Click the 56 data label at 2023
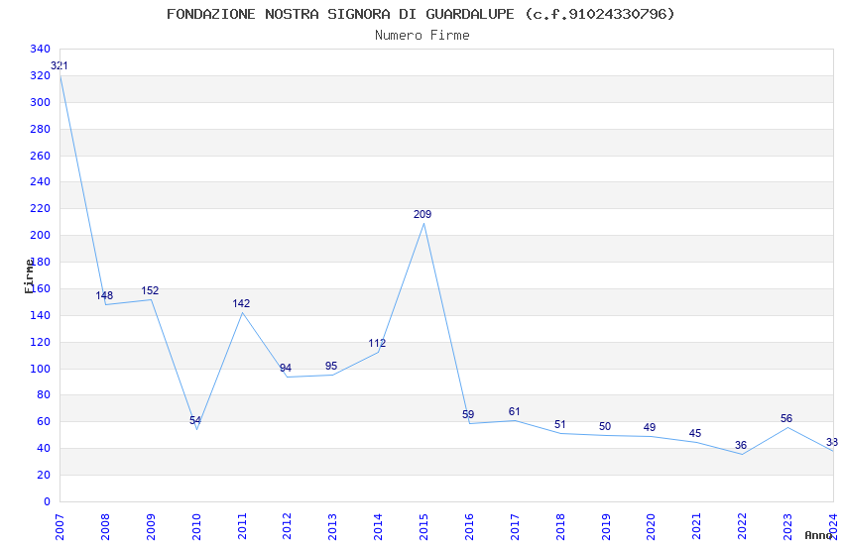Image resolution: width=843 pixels, height=545 pixels. pyautogui.click(x=786, y=419)
